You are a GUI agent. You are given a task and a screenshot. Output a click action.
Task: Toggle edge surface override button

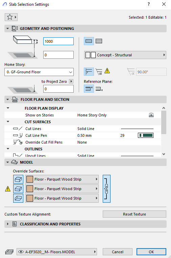point(18,189)
